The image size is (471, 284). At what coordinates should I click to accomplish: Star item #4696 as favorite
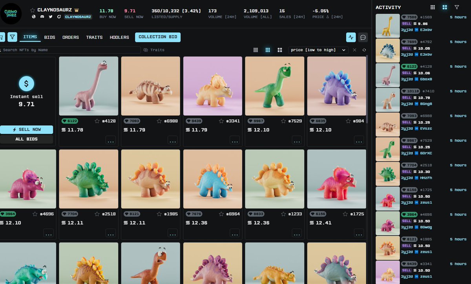click(x=35, y=214)
